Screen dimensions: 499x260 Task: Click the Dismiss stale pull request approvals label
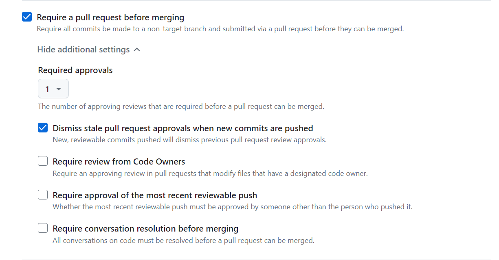183,128
